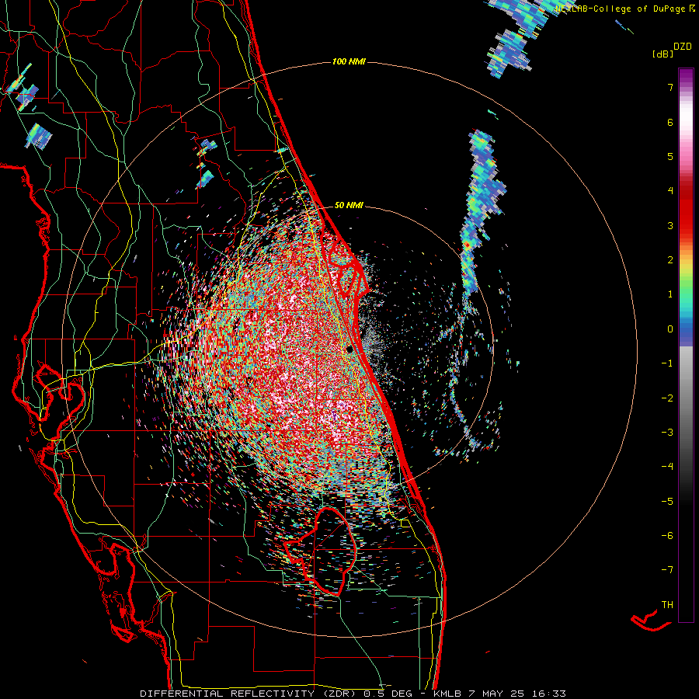Click the 100 NMI range ring label
Screen dimensions: 699x699
349,61
